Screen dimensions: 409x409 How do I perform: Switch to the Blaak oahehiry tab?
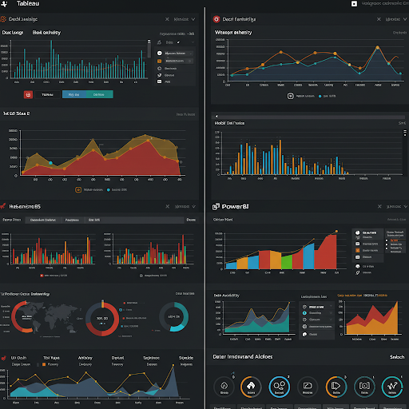pos(46,33)
